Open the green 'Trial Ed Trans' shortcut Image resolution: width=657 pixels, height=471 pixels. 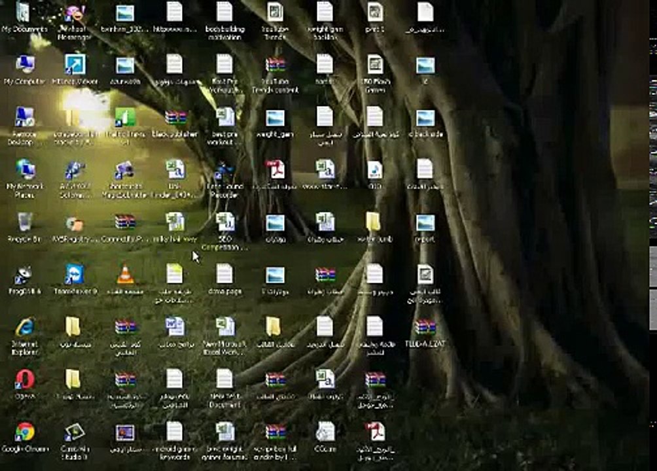click(125, 117)
